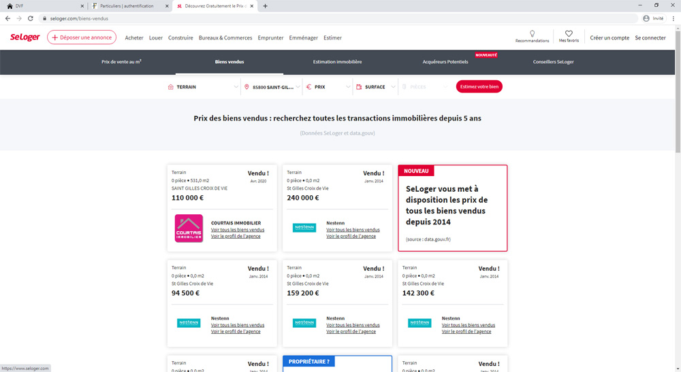Expand the 85800 Saint-Gil location dropdown

pyautogui.click(x=272, y=87)
